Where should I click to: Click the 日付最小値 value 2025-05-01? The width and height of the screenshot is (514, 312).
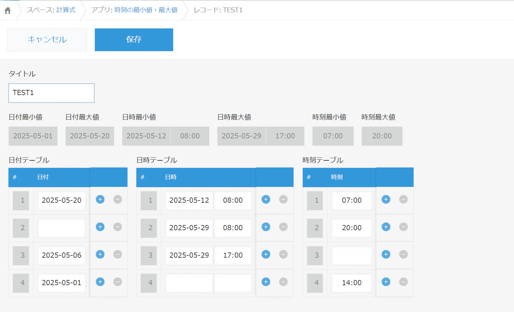coord(33,136)
